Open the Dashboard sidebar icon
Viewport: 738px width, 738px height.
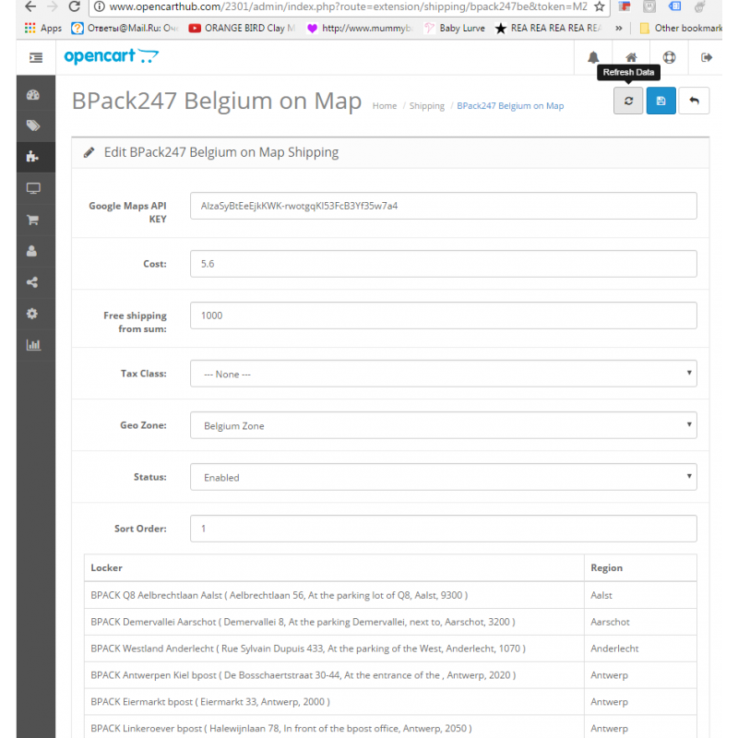[33, 95]
